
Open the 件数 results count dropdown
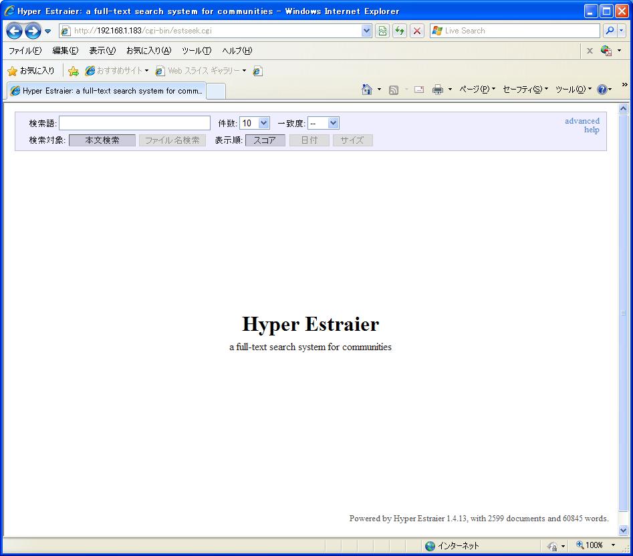[x=254, y=123]
